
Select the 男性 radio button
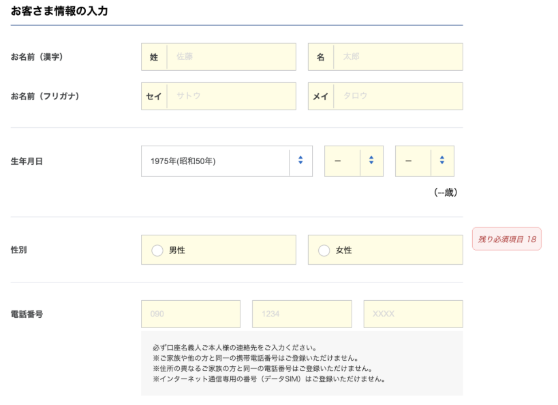click(x=157, y=250)
